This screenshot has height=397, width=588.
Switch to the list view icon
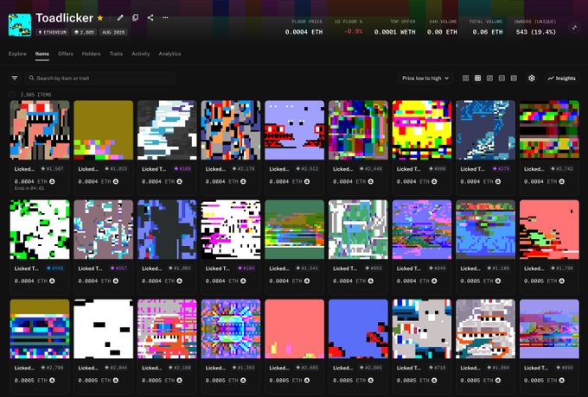pyautogui.click(x=502, y=79)
